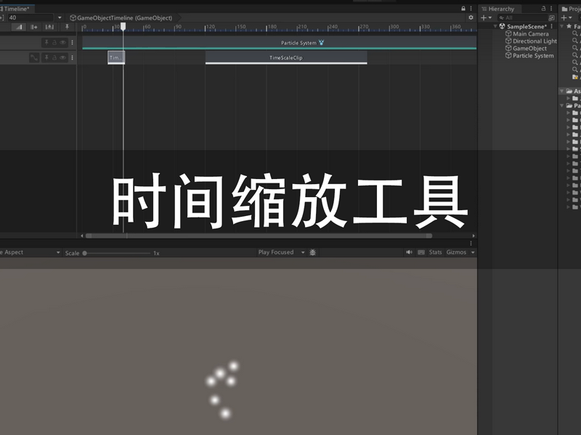
Task: Toggle Stats overlay in Game view
Action: pos(435,252)
